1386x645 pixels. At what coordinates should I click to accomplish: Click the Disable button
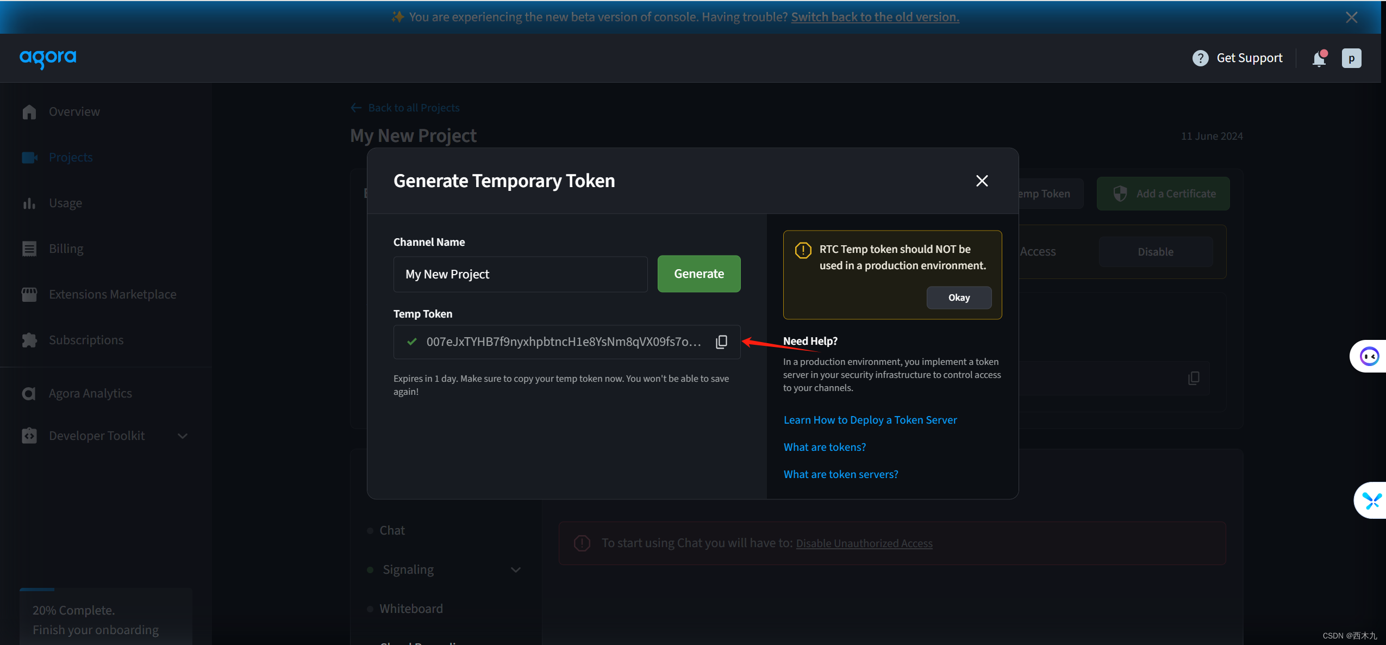(x=1156, y=252)
